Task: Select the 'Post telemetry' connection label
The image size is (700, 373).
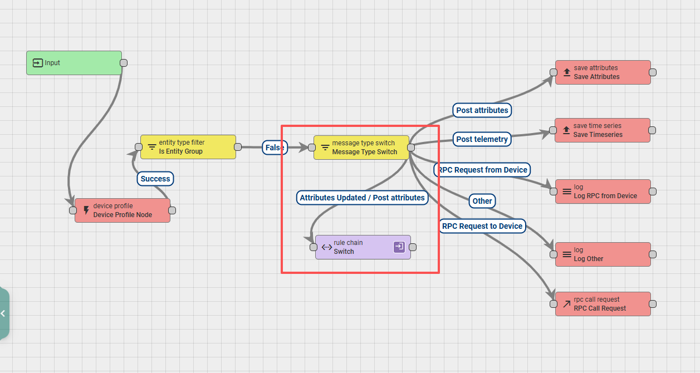Action: coord(482,139)
